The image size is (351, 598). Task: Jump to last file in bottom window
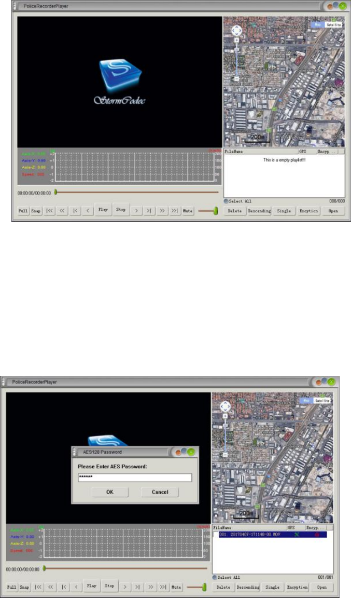[163, 587]
